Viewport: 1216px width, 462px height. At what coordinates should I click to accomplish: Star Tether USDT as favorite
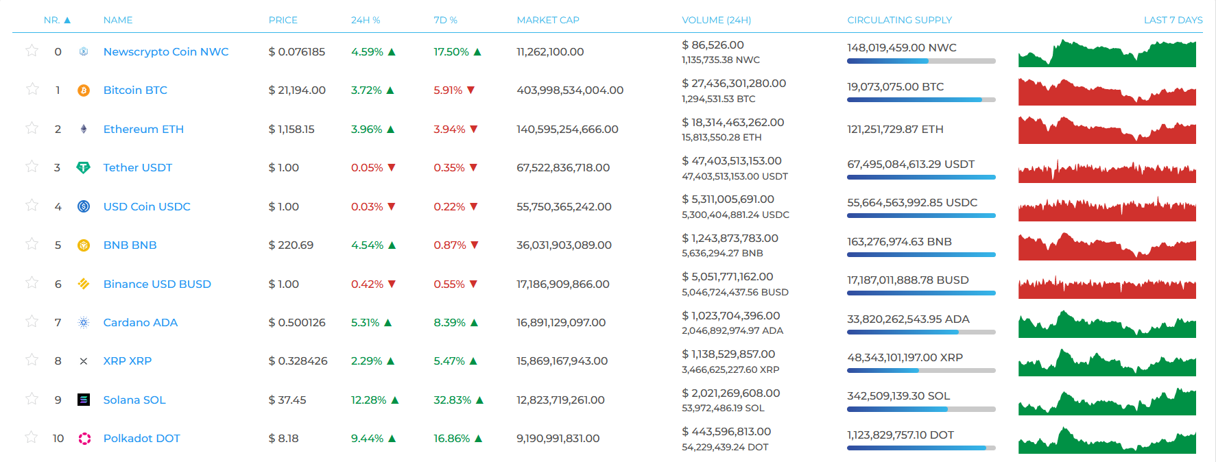tap(32, 167)
